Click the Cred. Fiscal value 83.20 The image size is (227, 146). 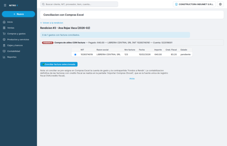point(174,55)
